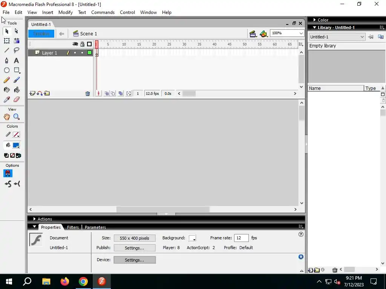Toggle Onion Skin button in timeline
This screenshot has width=386, height=289.
click(107, 94)
